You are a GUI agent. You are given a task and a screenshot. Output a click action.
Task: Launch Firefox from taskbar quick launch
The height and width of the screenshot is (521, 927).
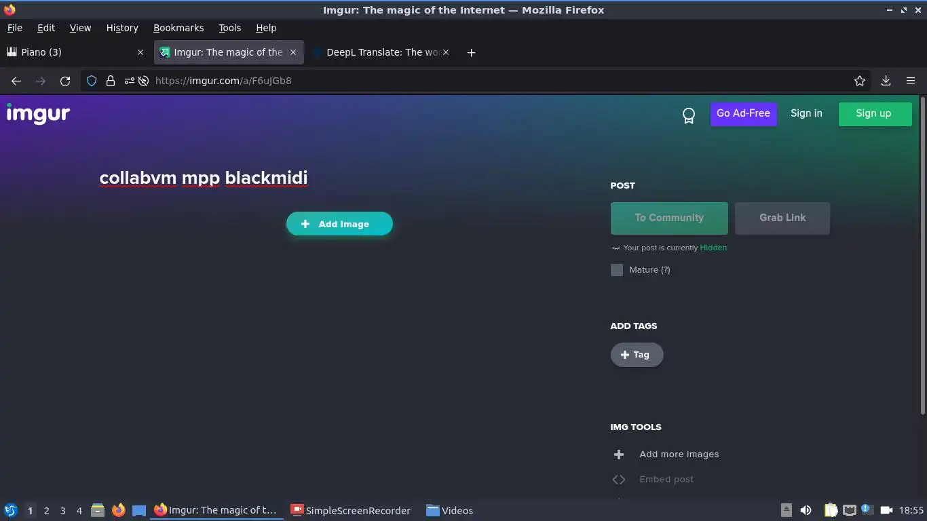(119, 510)
